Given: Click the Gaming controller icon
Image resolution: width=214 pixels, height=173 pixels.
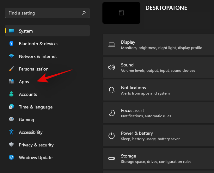Looking at the screenshot, I should (11, 120).
